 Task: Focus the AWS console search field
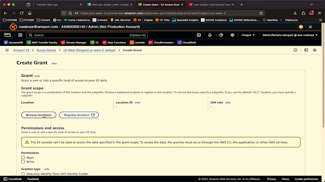click(87, 35)
